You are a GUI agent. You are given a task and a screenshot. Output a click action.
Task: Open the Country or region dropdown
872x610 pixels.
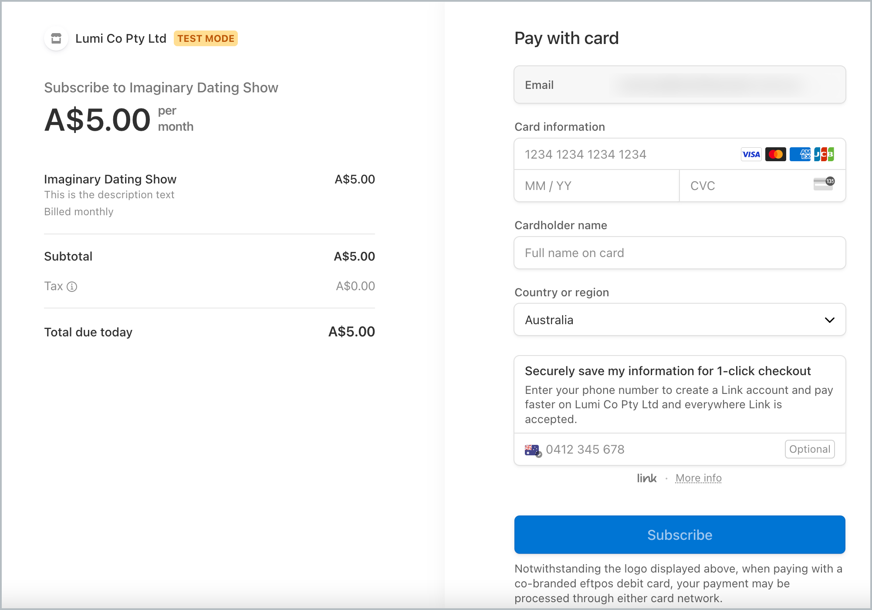click(x=671, y=320)
